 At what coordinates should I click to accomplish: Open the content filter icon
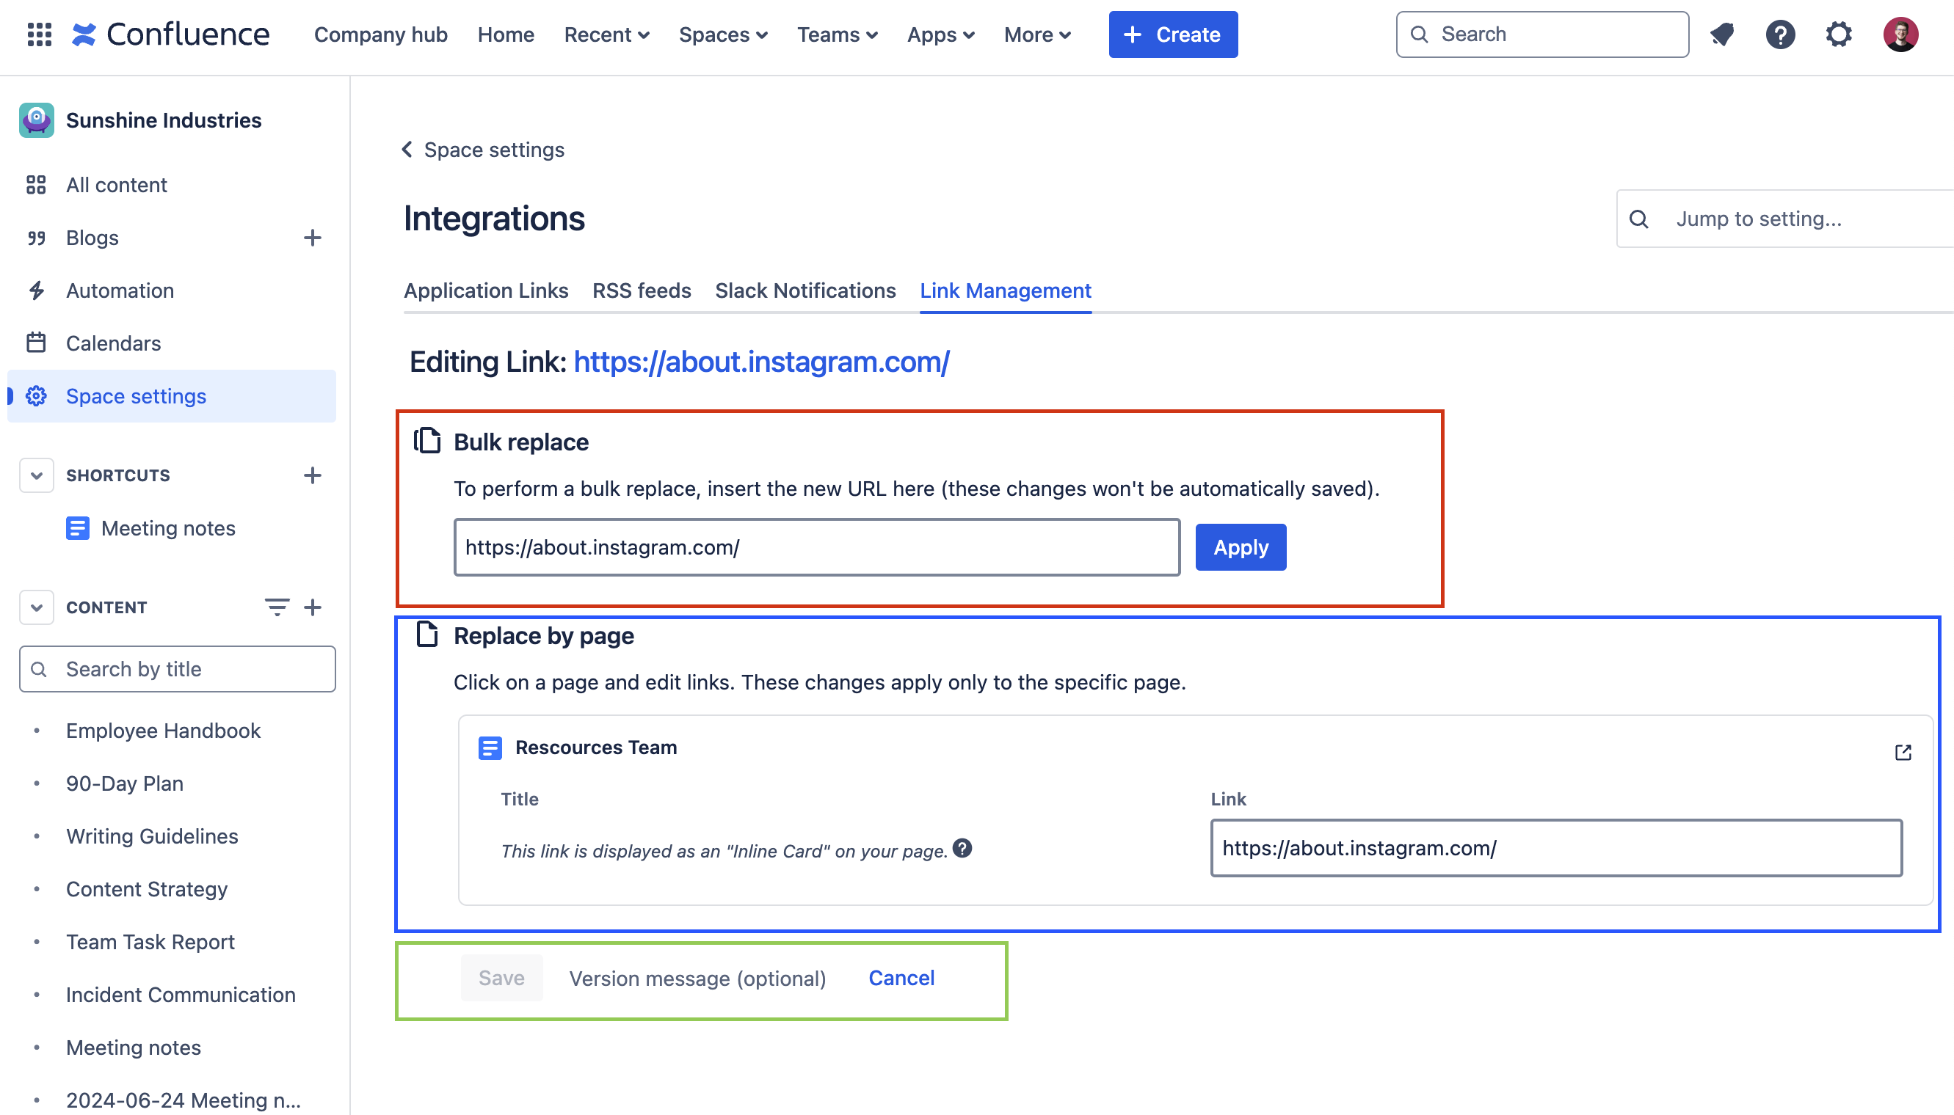pyautogui.click(x=277, y=607)
